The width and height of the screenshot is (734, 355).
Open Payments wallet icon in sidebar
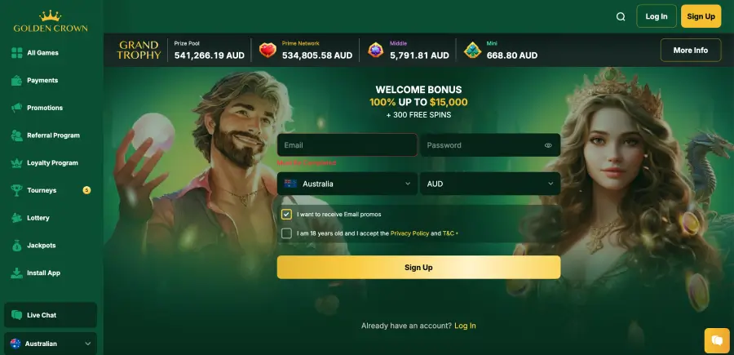click(17, 81)
